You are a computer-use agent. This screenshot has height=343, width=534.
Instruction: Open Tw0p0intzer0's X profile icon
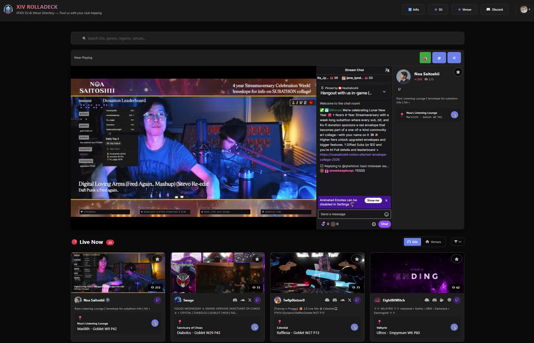tap(349, 300)
